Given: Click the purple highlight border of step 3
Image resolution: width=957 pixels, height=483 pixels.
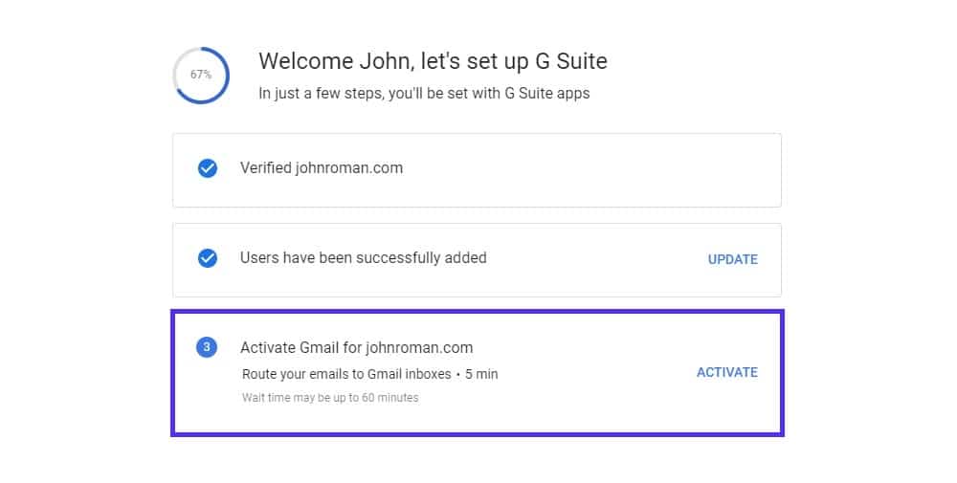Looking at the screenshot, I should pyautogui.click(x=478, y=311).
